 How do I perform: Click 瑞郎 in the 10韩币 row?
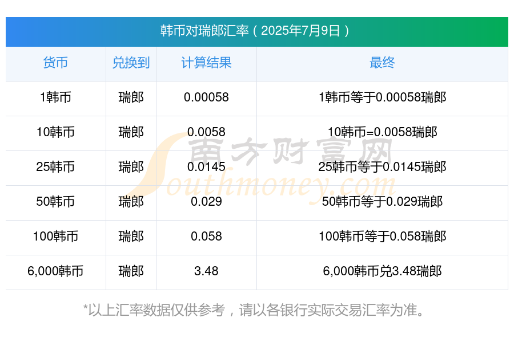coord(131,132)
